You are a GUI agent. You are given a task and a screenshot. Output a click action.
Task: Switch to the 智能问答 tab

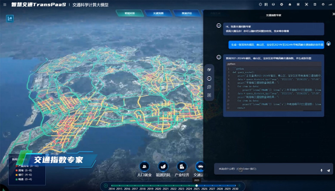[x=129, y=13]
